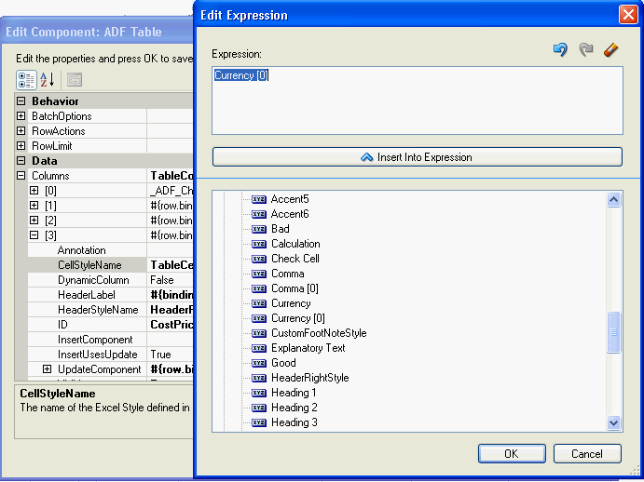This screenshot has width=644, height=482.
Task: Expand the RowActions property
Action: [x=21, y=131]
